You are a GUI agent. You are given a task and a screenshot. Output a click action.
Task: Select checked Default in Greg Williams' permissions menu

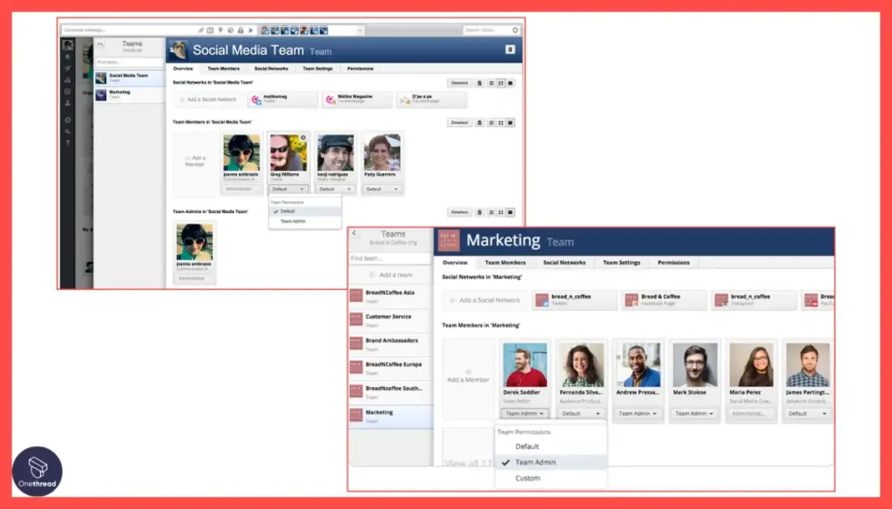[x=306, y=211]
